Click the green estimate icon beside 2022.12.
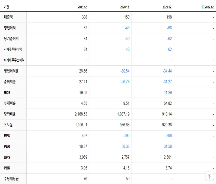This screenshot has height=184, width=216. [203, 7]
